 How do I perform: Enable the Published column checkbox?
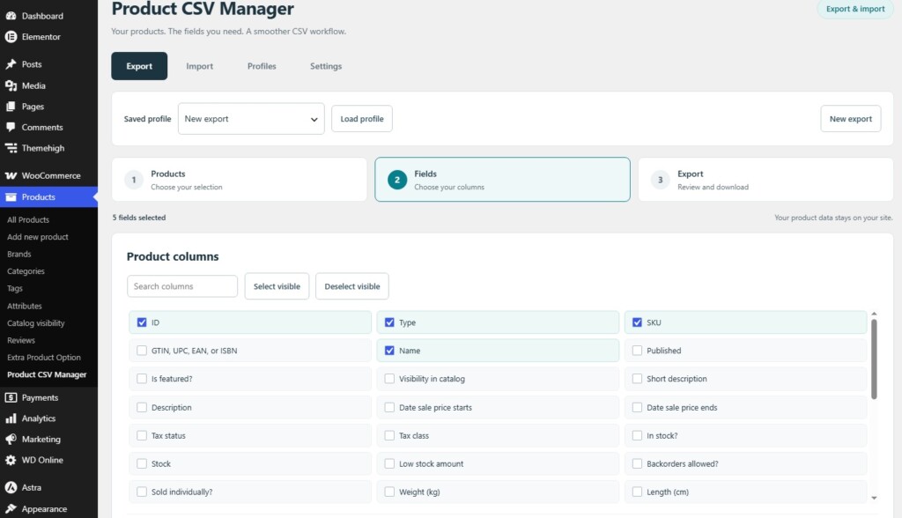pos(637,351)
